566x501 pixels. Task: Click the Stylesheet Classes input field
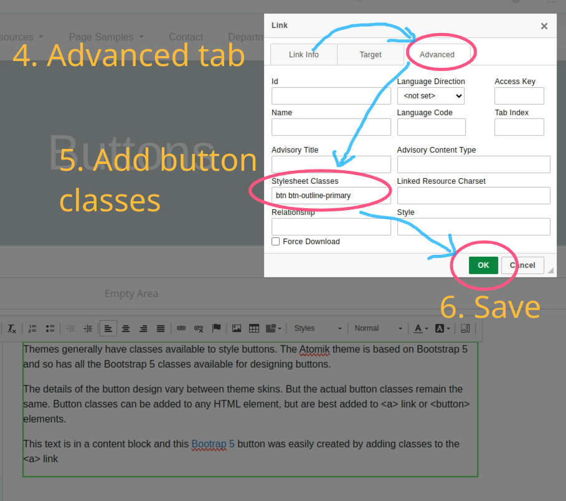(x=331, y=196)
